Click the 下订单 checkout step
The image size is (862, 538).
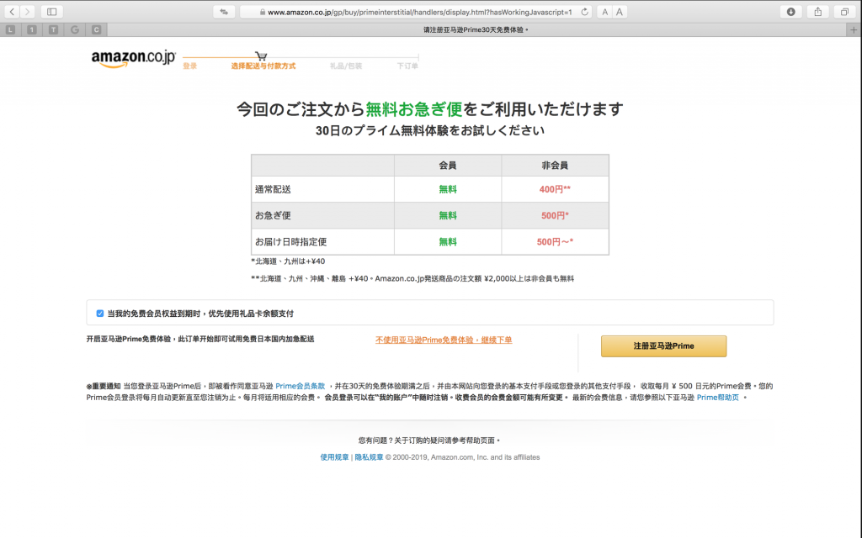(x=407, y=66)
